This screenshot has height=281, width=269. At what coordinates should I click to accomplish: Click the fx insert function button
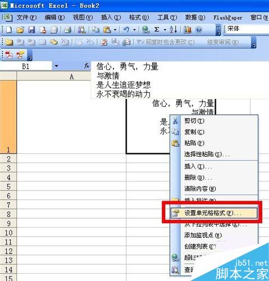pos(86,66)
